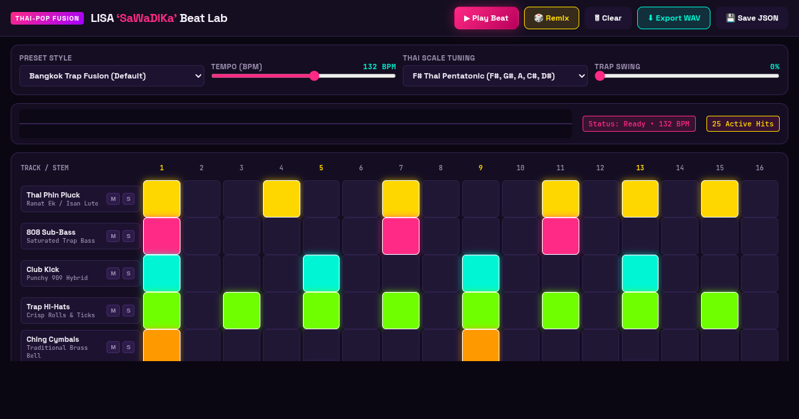
Task: Click the '132 BPM' tempo value
Action: click(x=380, y=67)
